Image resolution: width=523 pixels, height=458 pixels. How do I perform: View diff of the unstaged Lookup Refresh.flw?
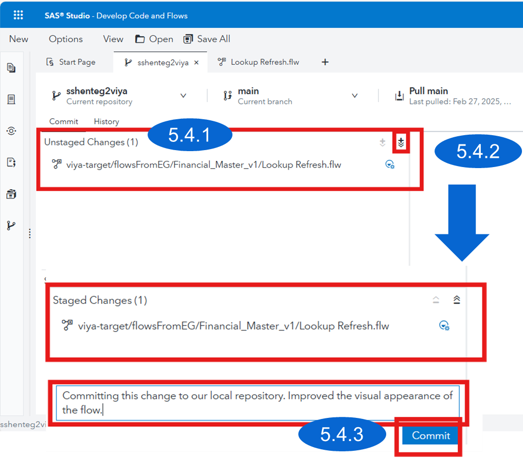(x=390, y=164)
